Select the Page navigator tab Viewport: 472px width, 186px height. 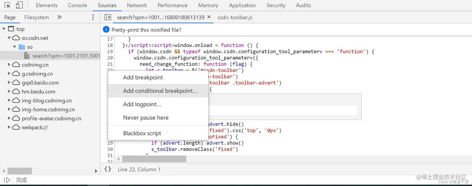point(10,18)
